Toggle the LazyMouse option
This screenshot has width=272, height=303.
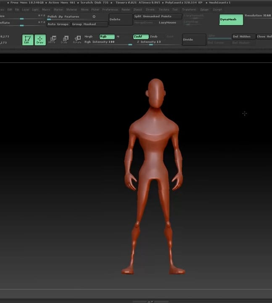167,23
